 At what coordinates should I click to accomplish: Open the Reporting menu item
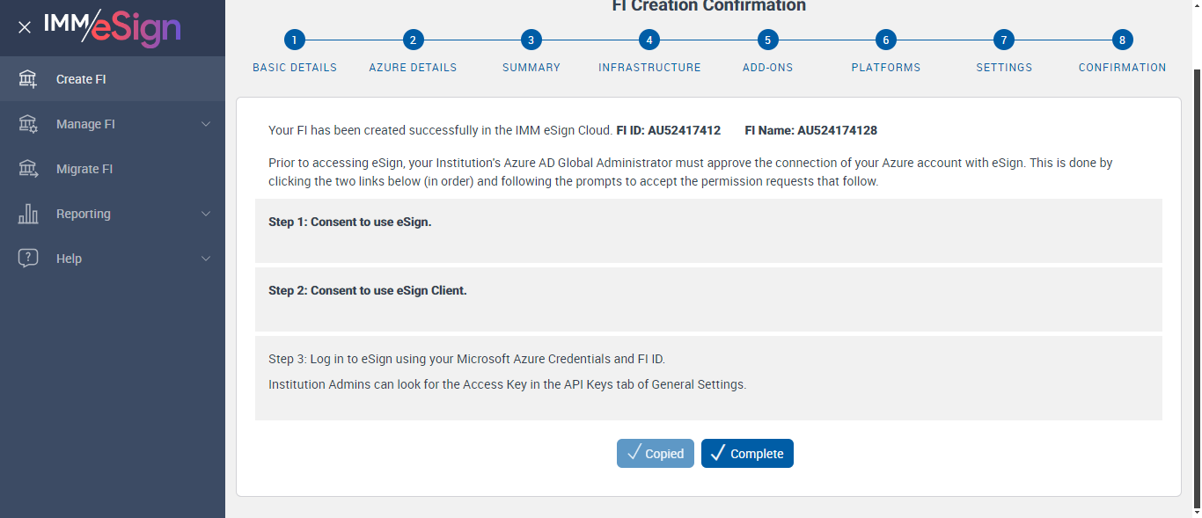click(113, 214)
